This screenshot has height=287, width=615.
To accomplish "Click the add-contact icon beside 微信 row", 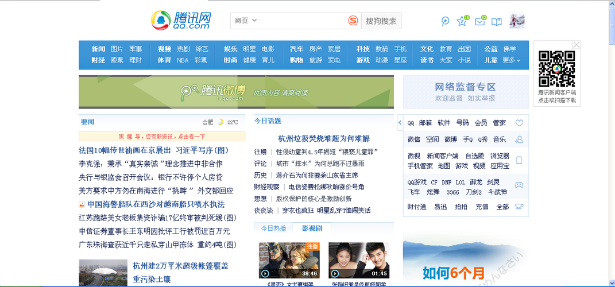I will (519, 139).
